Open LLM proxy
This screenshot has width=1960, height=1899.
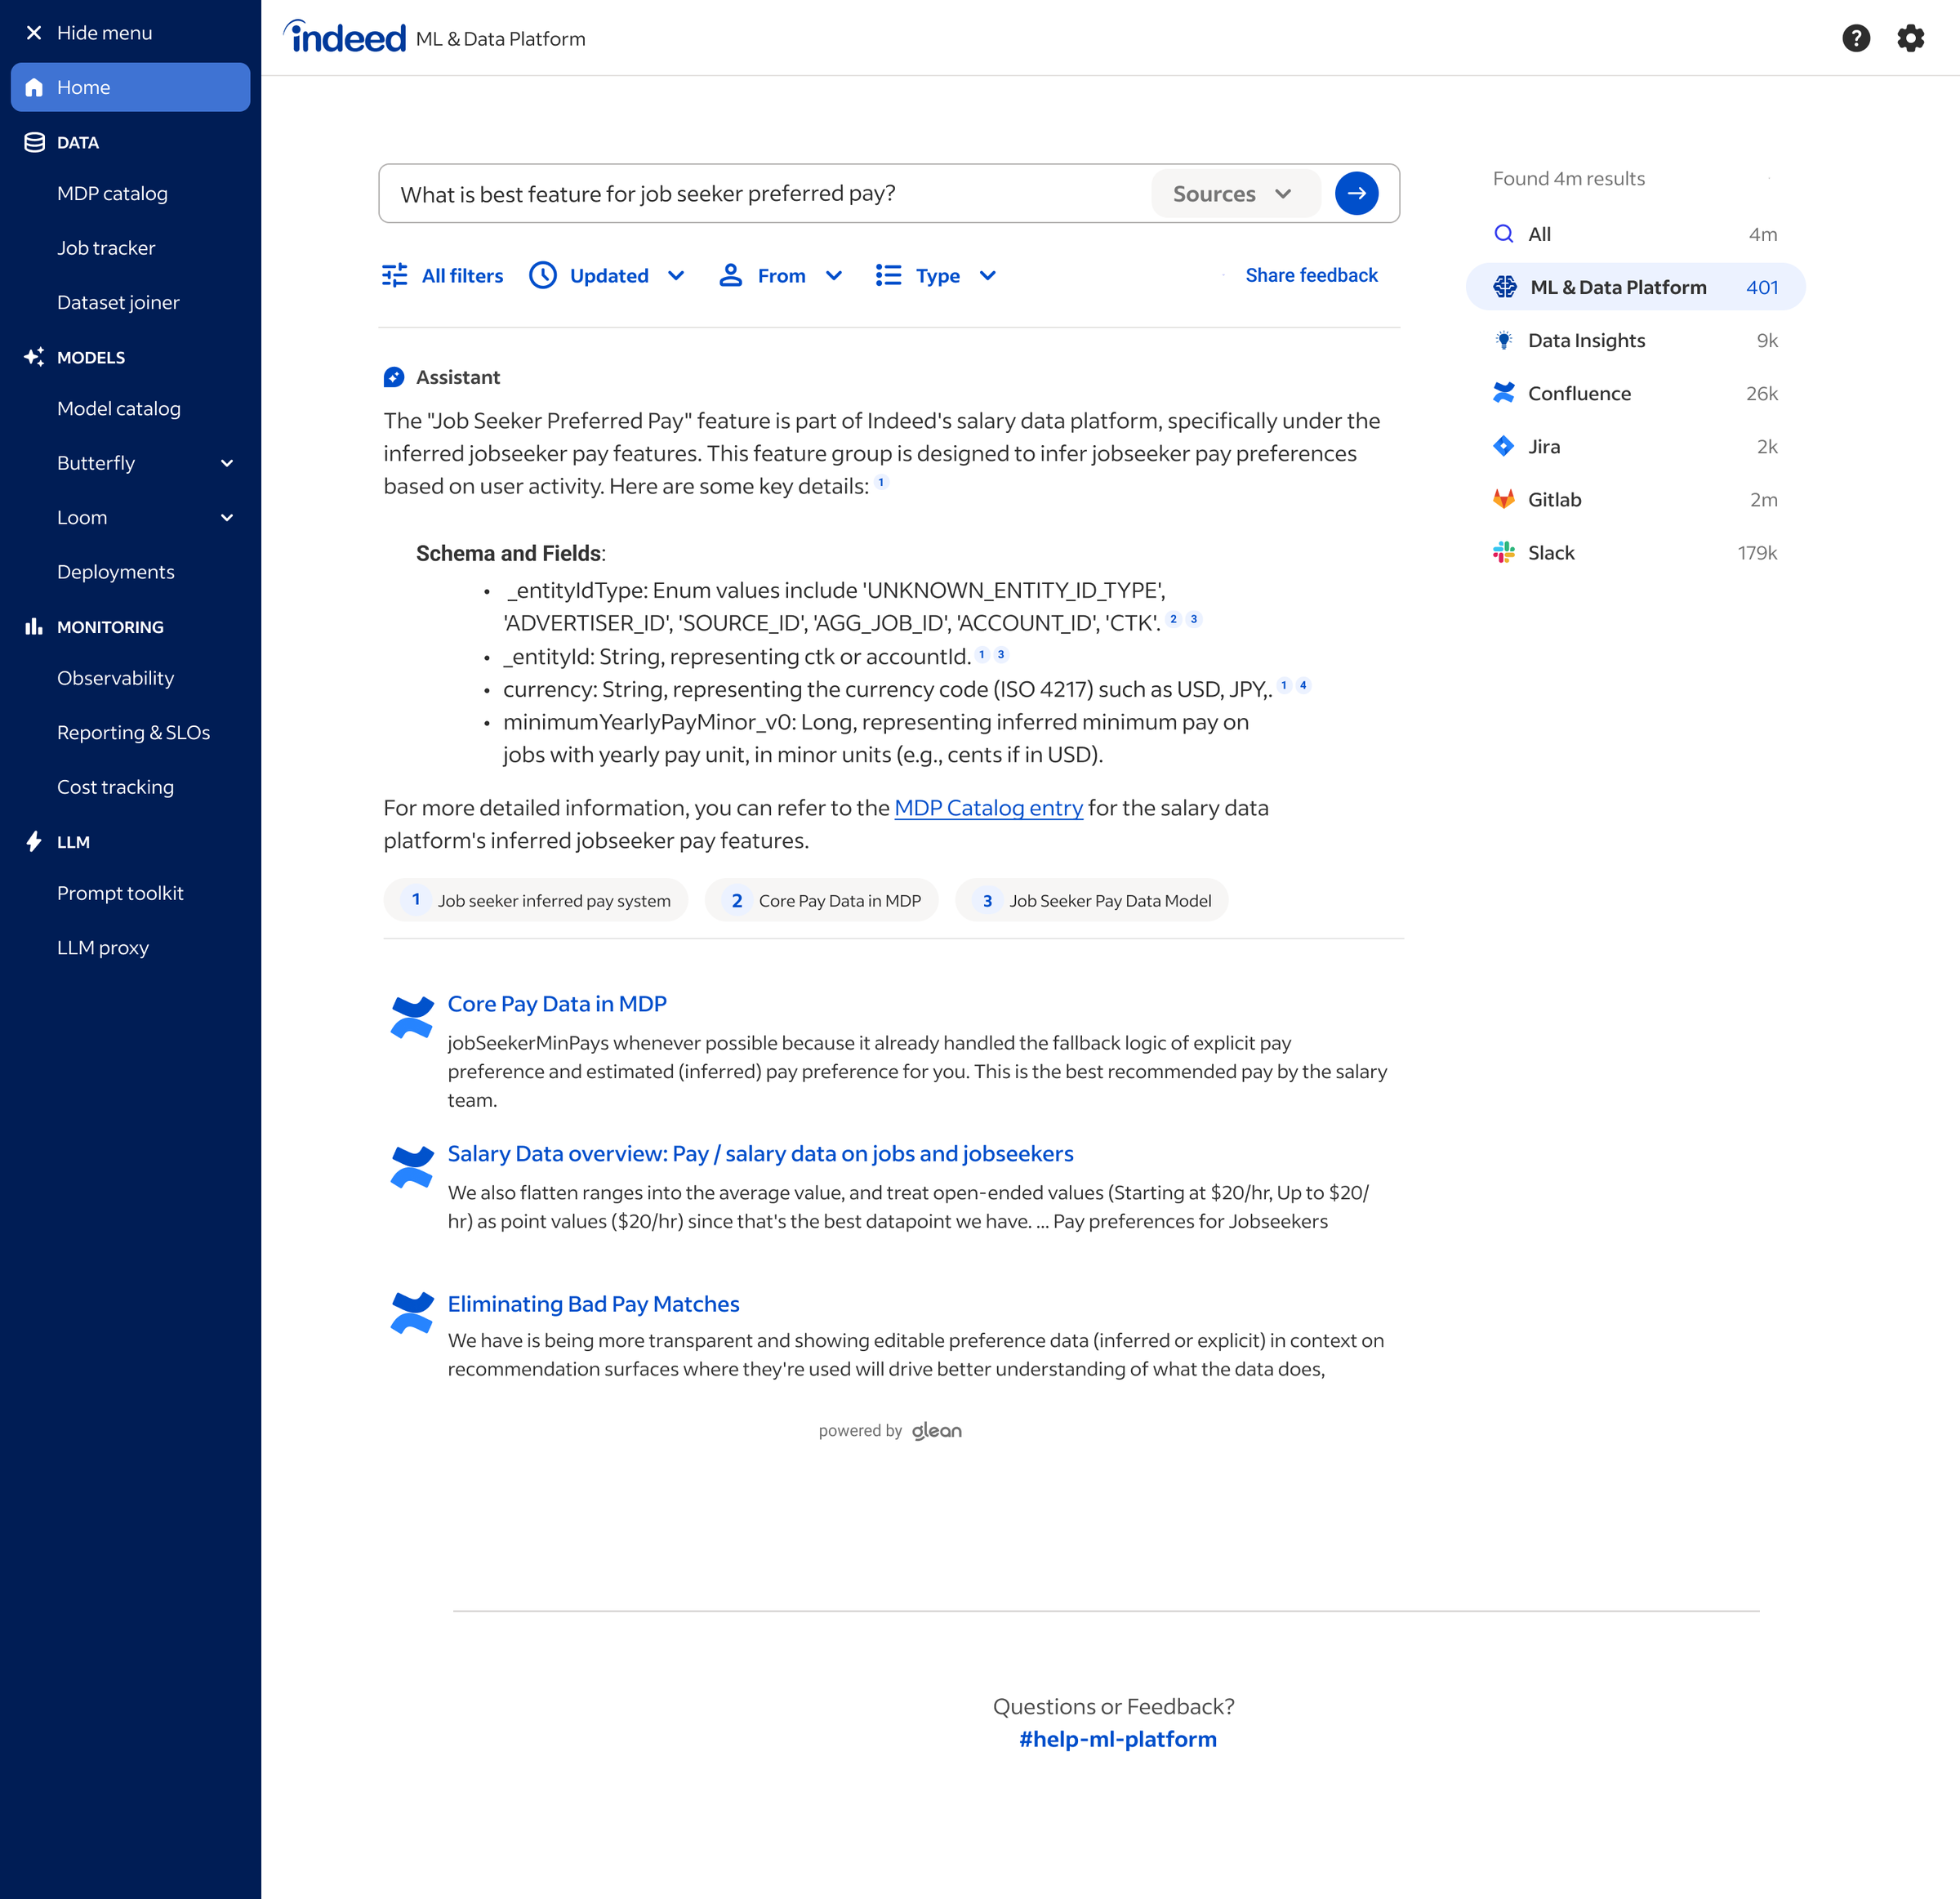click(x=103, y=948)
